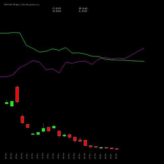Click the "01 Dec" date label
164x164 pixels.
coord(100,156)
